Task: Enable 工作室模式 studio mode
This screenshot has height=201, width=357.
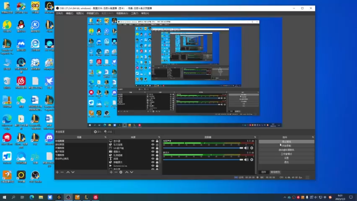Action: pyautogui.click(x=286, y=154)
